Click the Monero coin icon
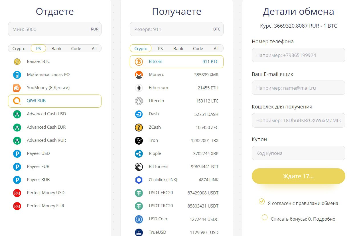353x236 pixels. [139, 75]
